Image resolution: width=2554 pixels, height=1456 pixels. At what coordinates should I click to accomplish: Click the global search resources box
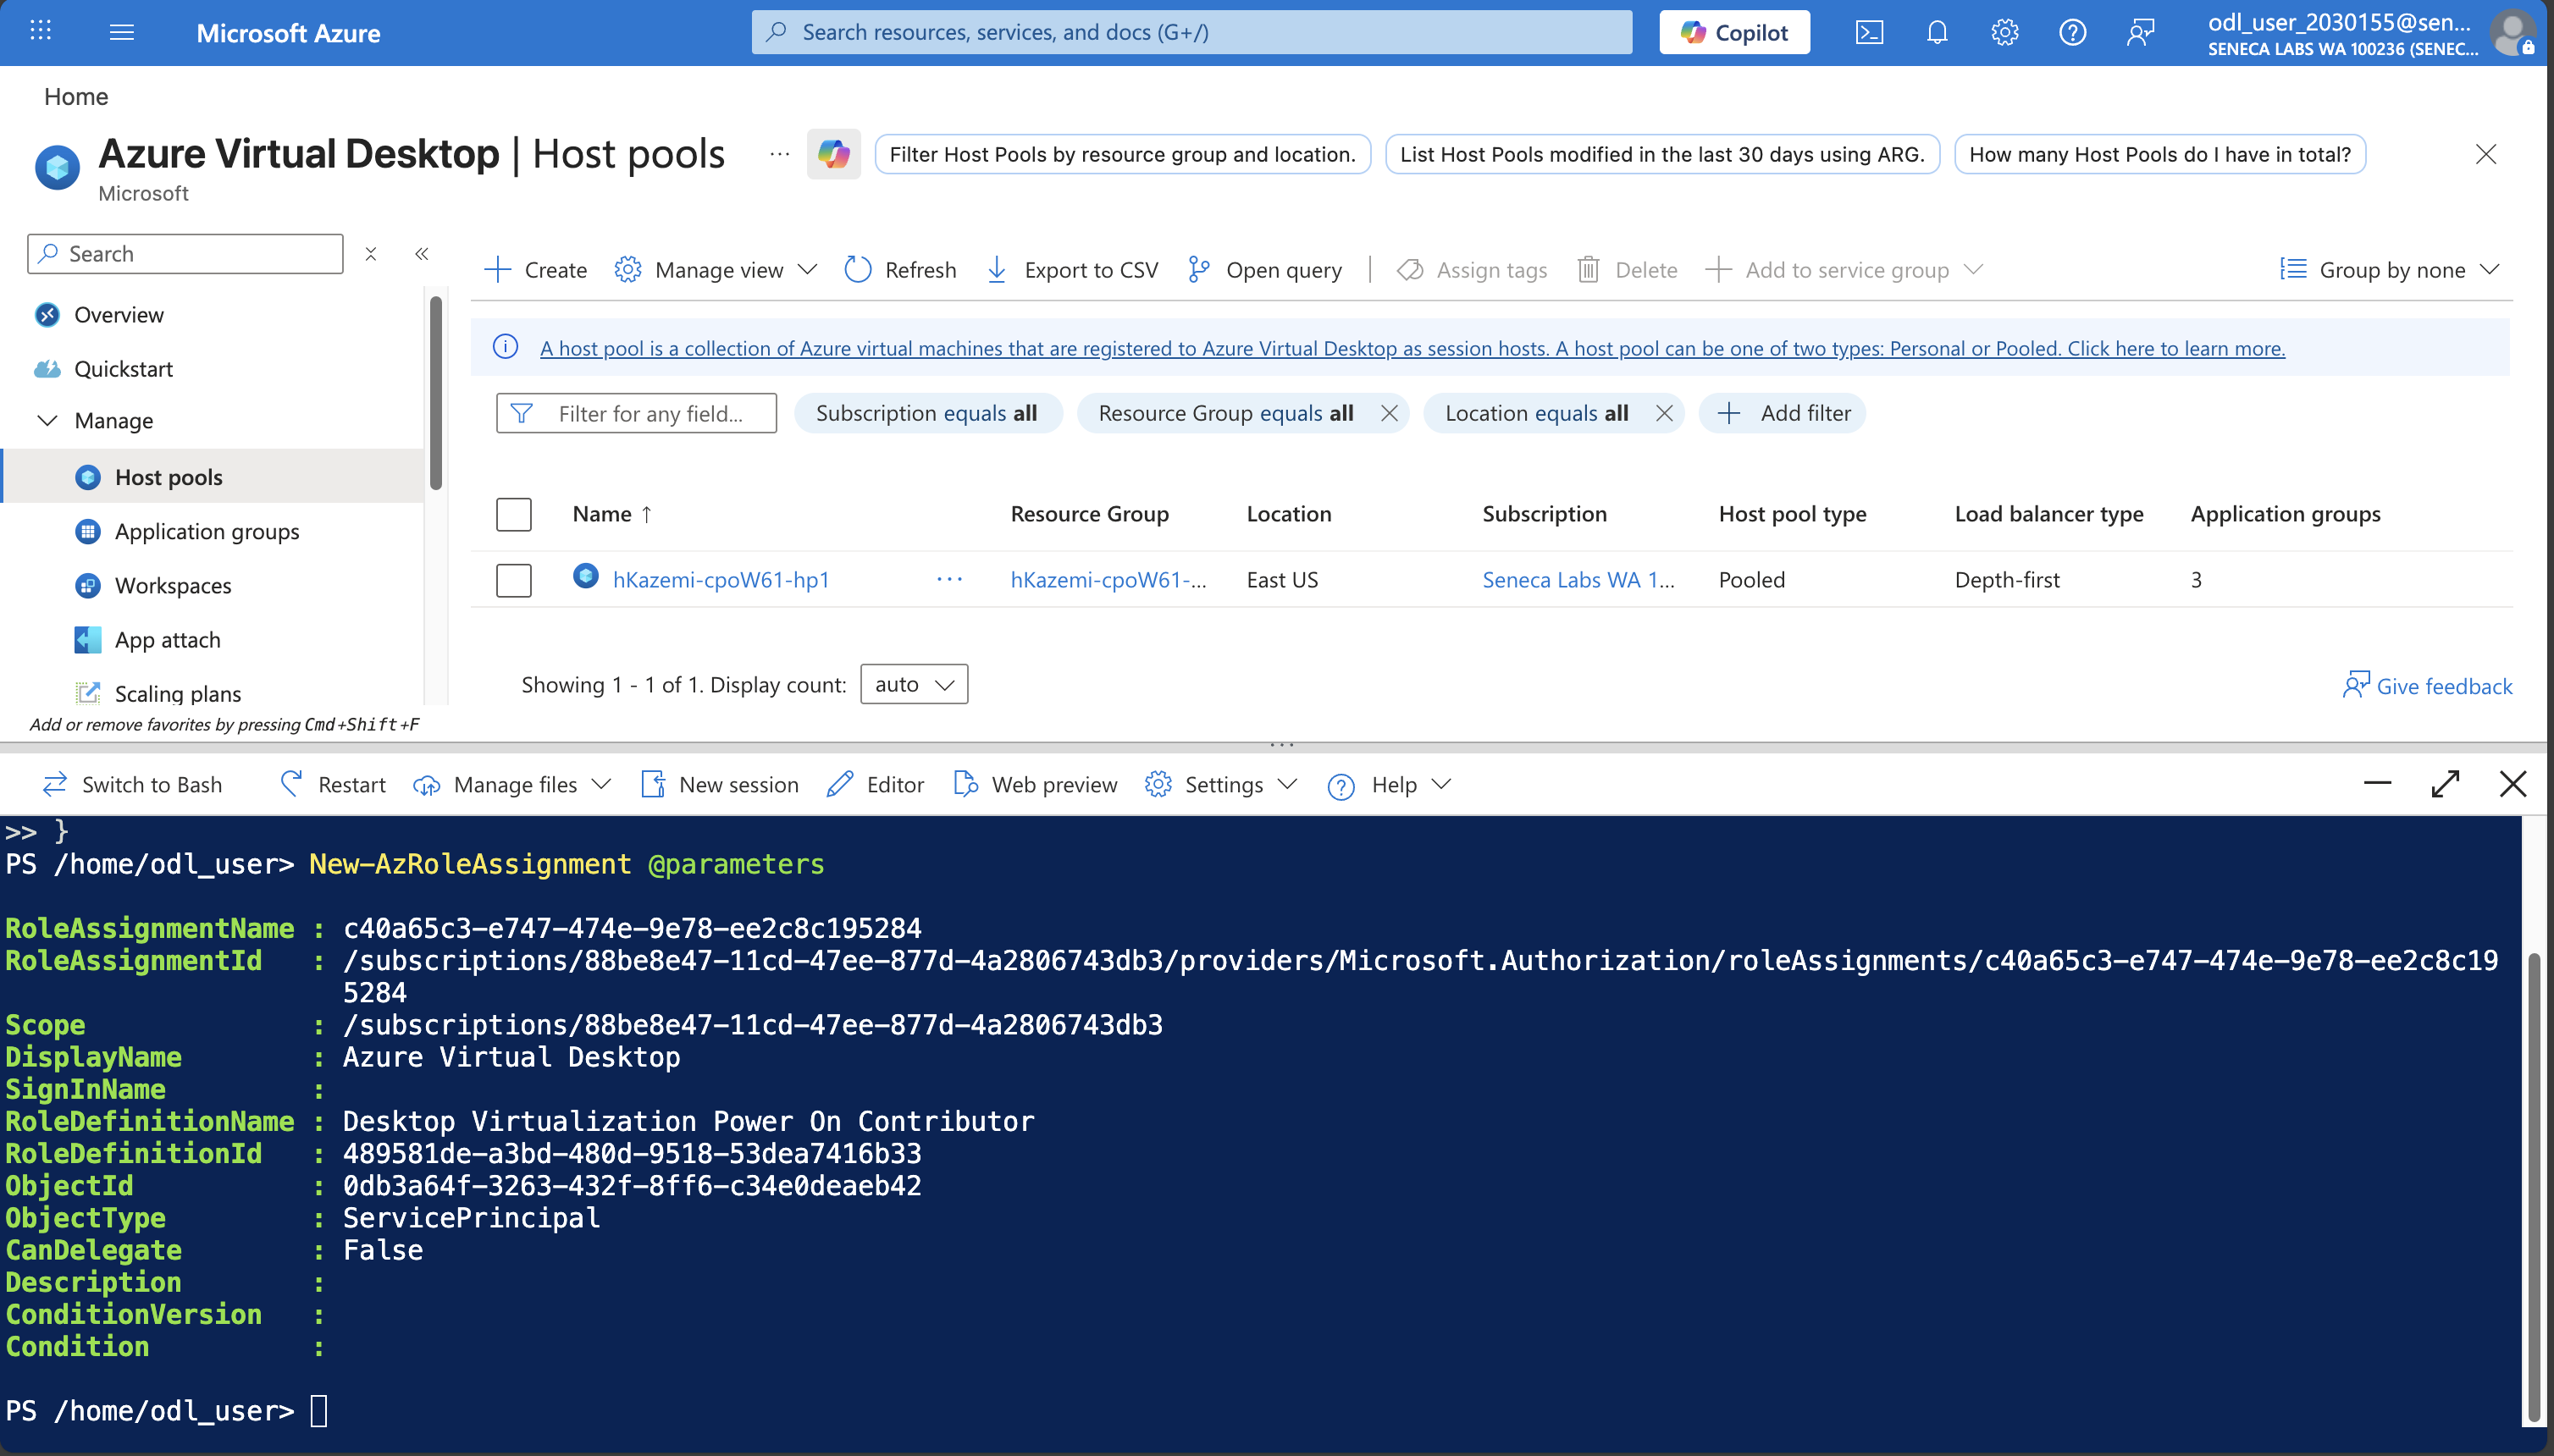tap(1191, 32)
